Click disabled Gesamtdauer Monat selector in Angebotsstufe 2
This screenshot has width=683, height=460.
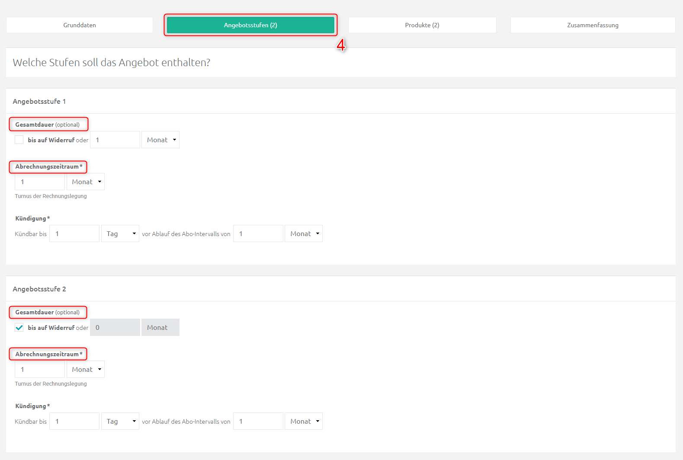[160, 327]
